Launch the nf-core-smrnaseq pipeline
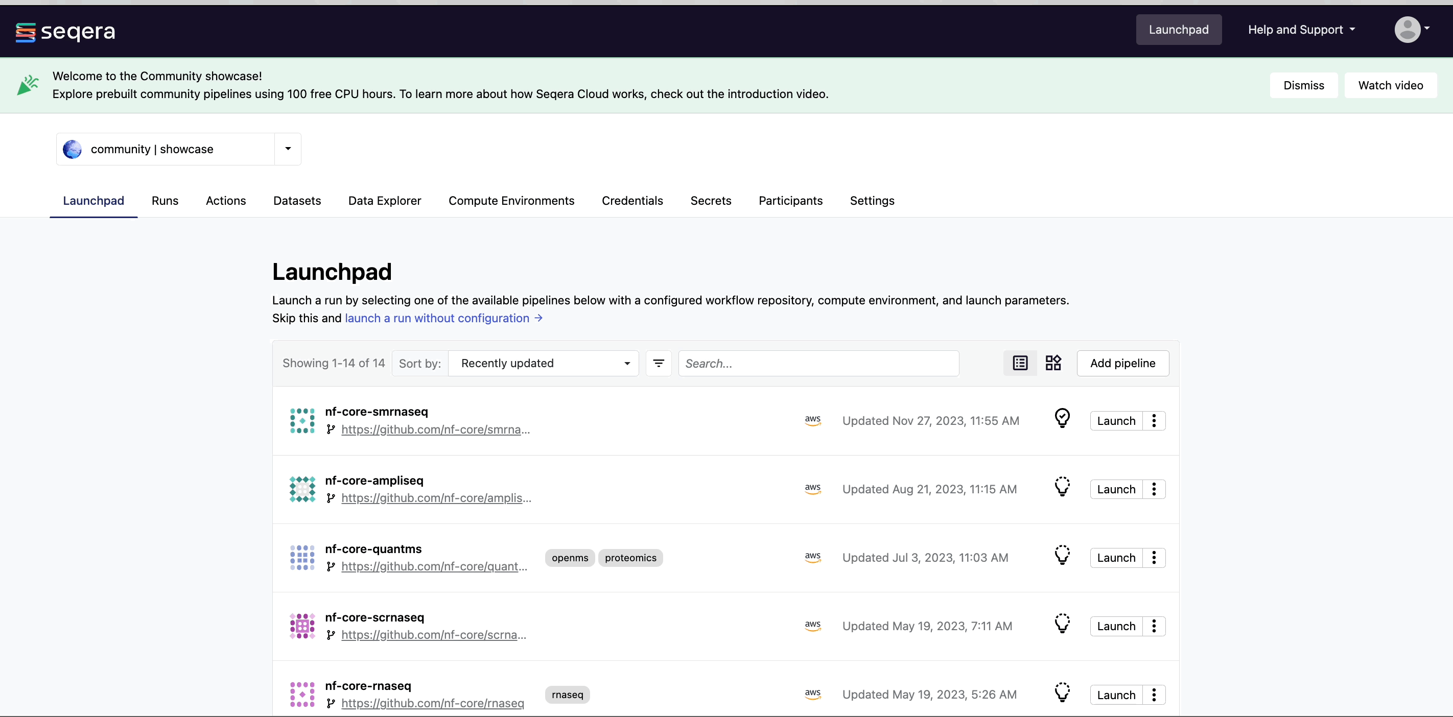Viewport: 1453px width, 717px height. click(1116, 421)
